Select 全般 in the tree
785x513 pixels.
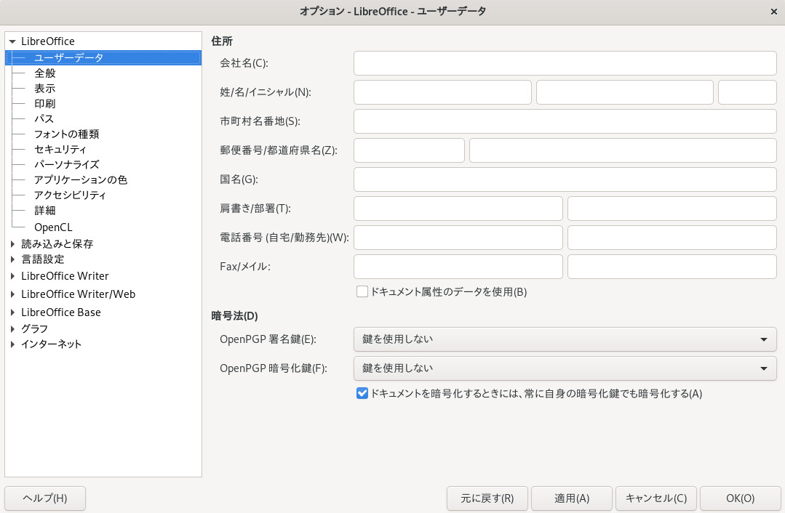44,73
